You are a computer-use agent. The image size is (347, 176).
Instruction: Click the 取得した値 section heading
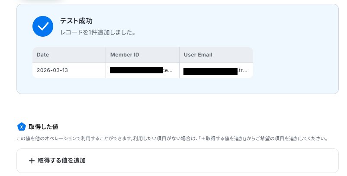(43, 126)
